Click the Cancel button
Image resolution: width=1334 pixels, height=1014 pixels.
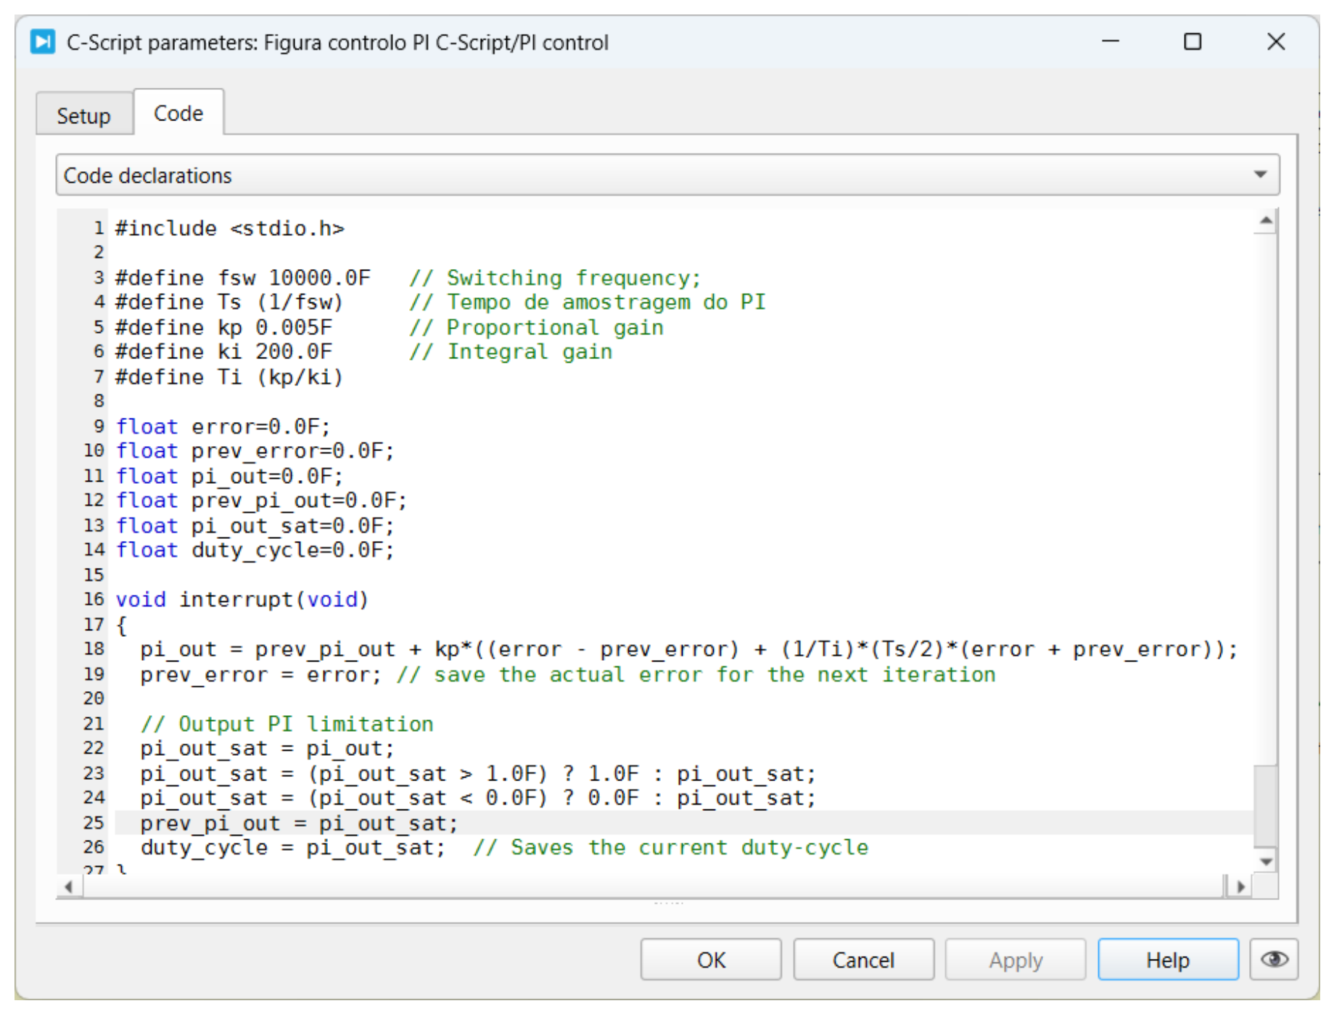pos(863,960)
